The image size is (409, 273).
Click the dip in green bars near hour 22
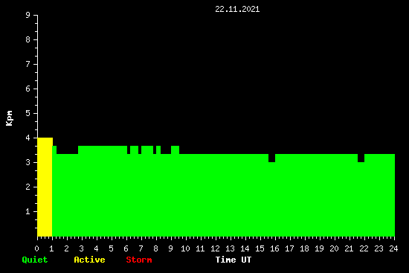click(x=361, y=158)
